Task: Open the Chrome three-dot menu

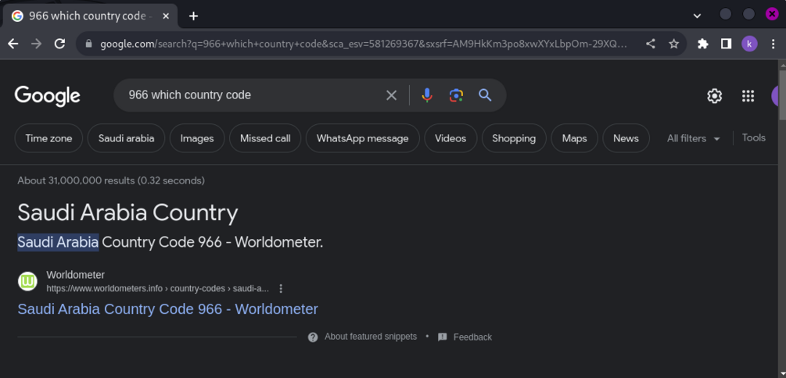Action: click(773, 44)
